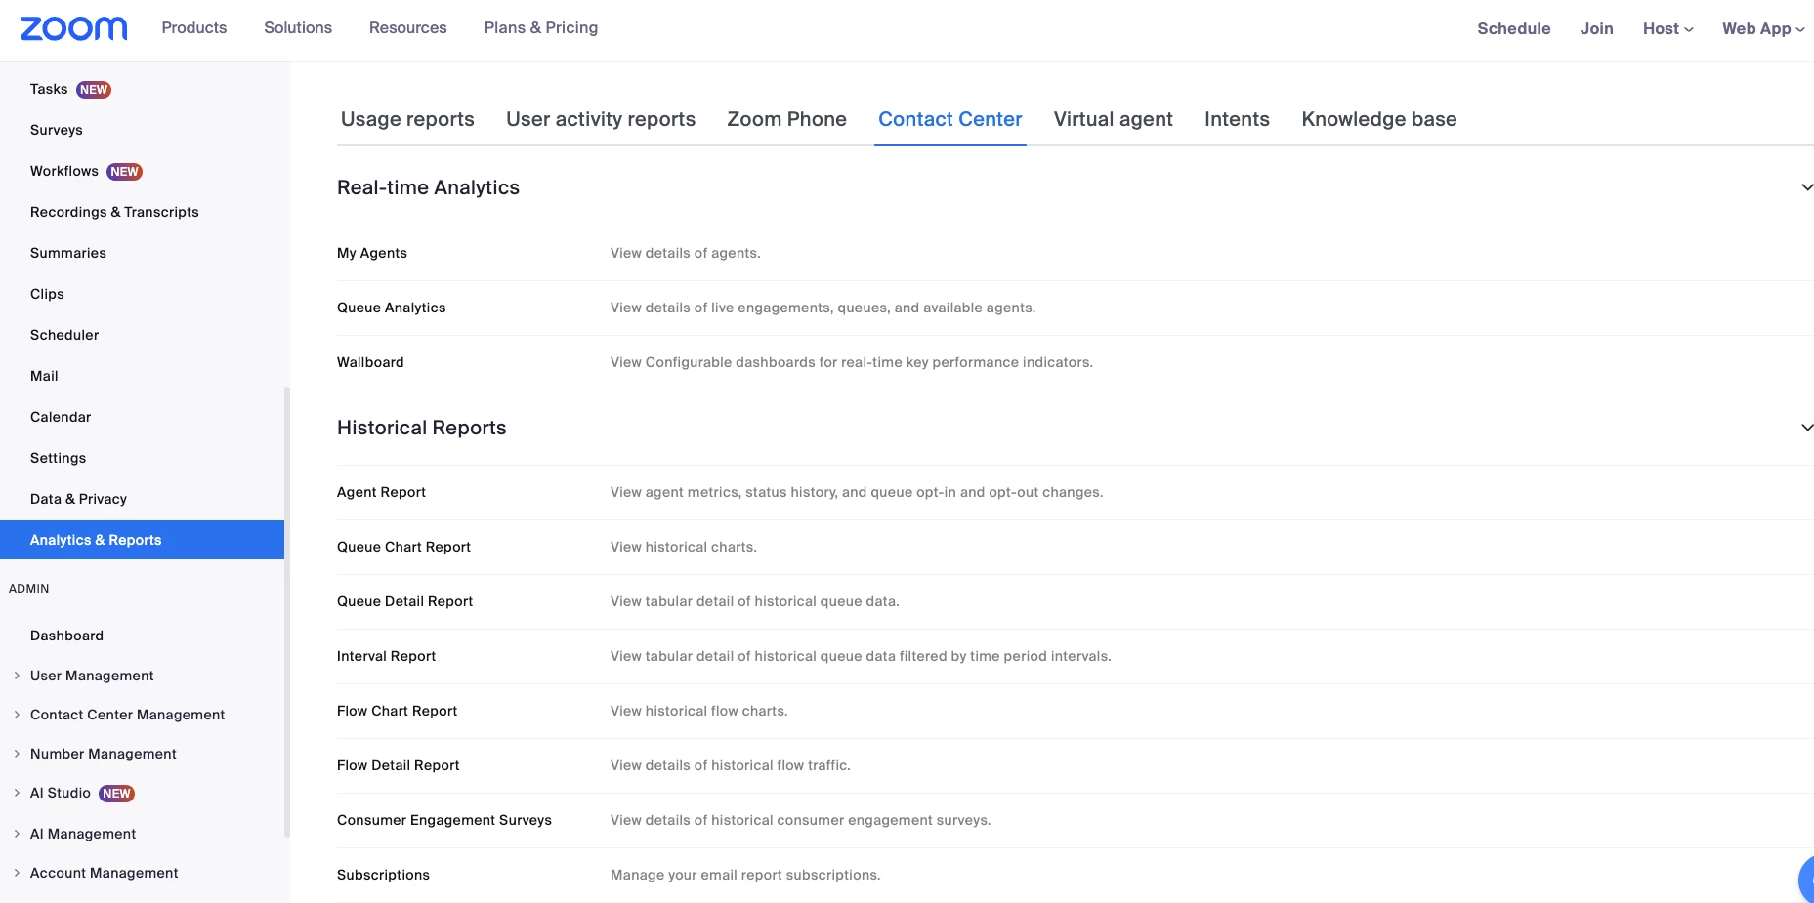1814x903 pixels.
Task: Click the sidebar vertical scrollbar
Action: (287, 612)
